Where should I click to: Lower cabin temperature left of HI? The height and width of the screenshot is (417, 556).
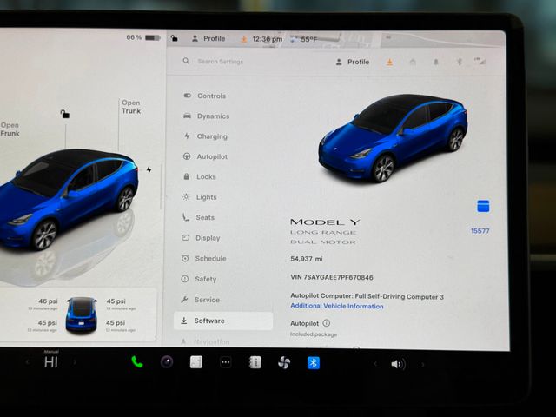[27, 362]
